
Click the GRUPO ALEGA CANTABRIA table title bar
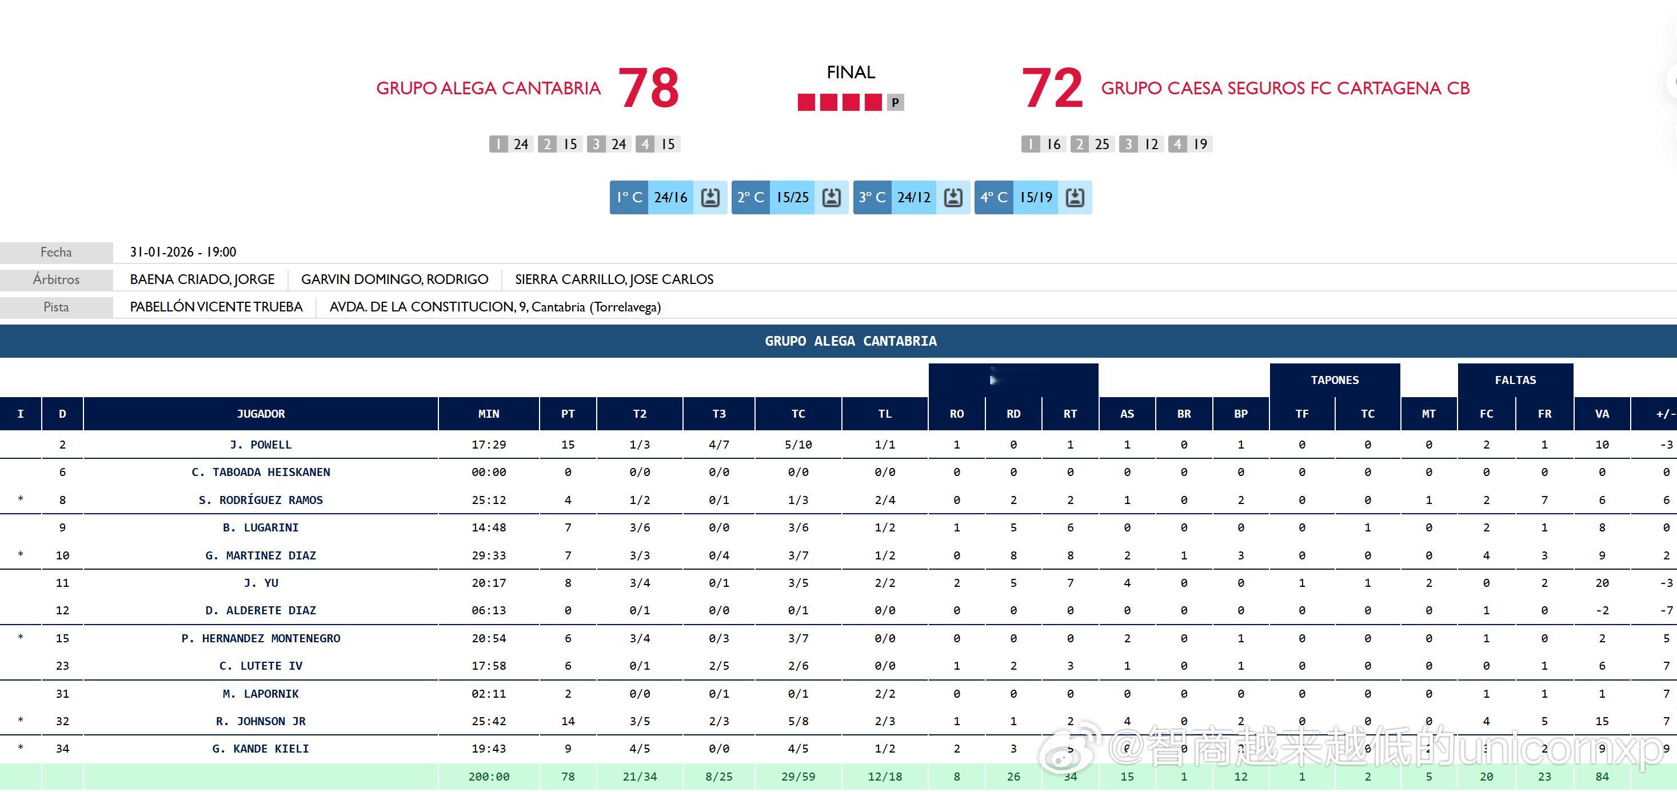click(x=851, y=341)
